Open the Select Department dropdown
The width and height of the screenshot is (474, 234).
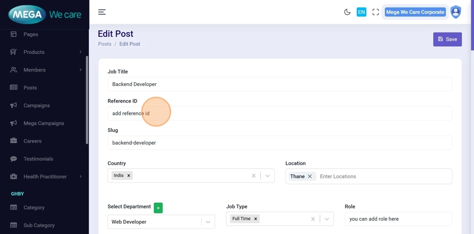tap(208, 222)
